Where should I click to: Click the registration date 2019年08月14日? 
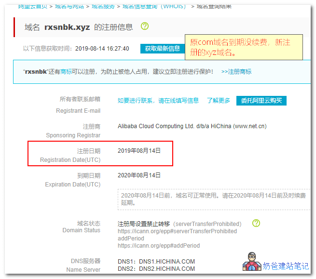(x=139, y=150)
